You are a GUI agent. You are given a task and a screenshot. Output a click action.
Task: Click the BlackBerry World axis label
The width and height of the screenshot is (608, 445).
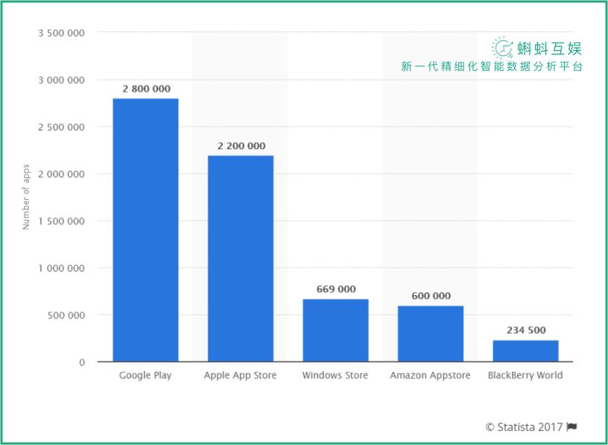[x=525, y=376]
